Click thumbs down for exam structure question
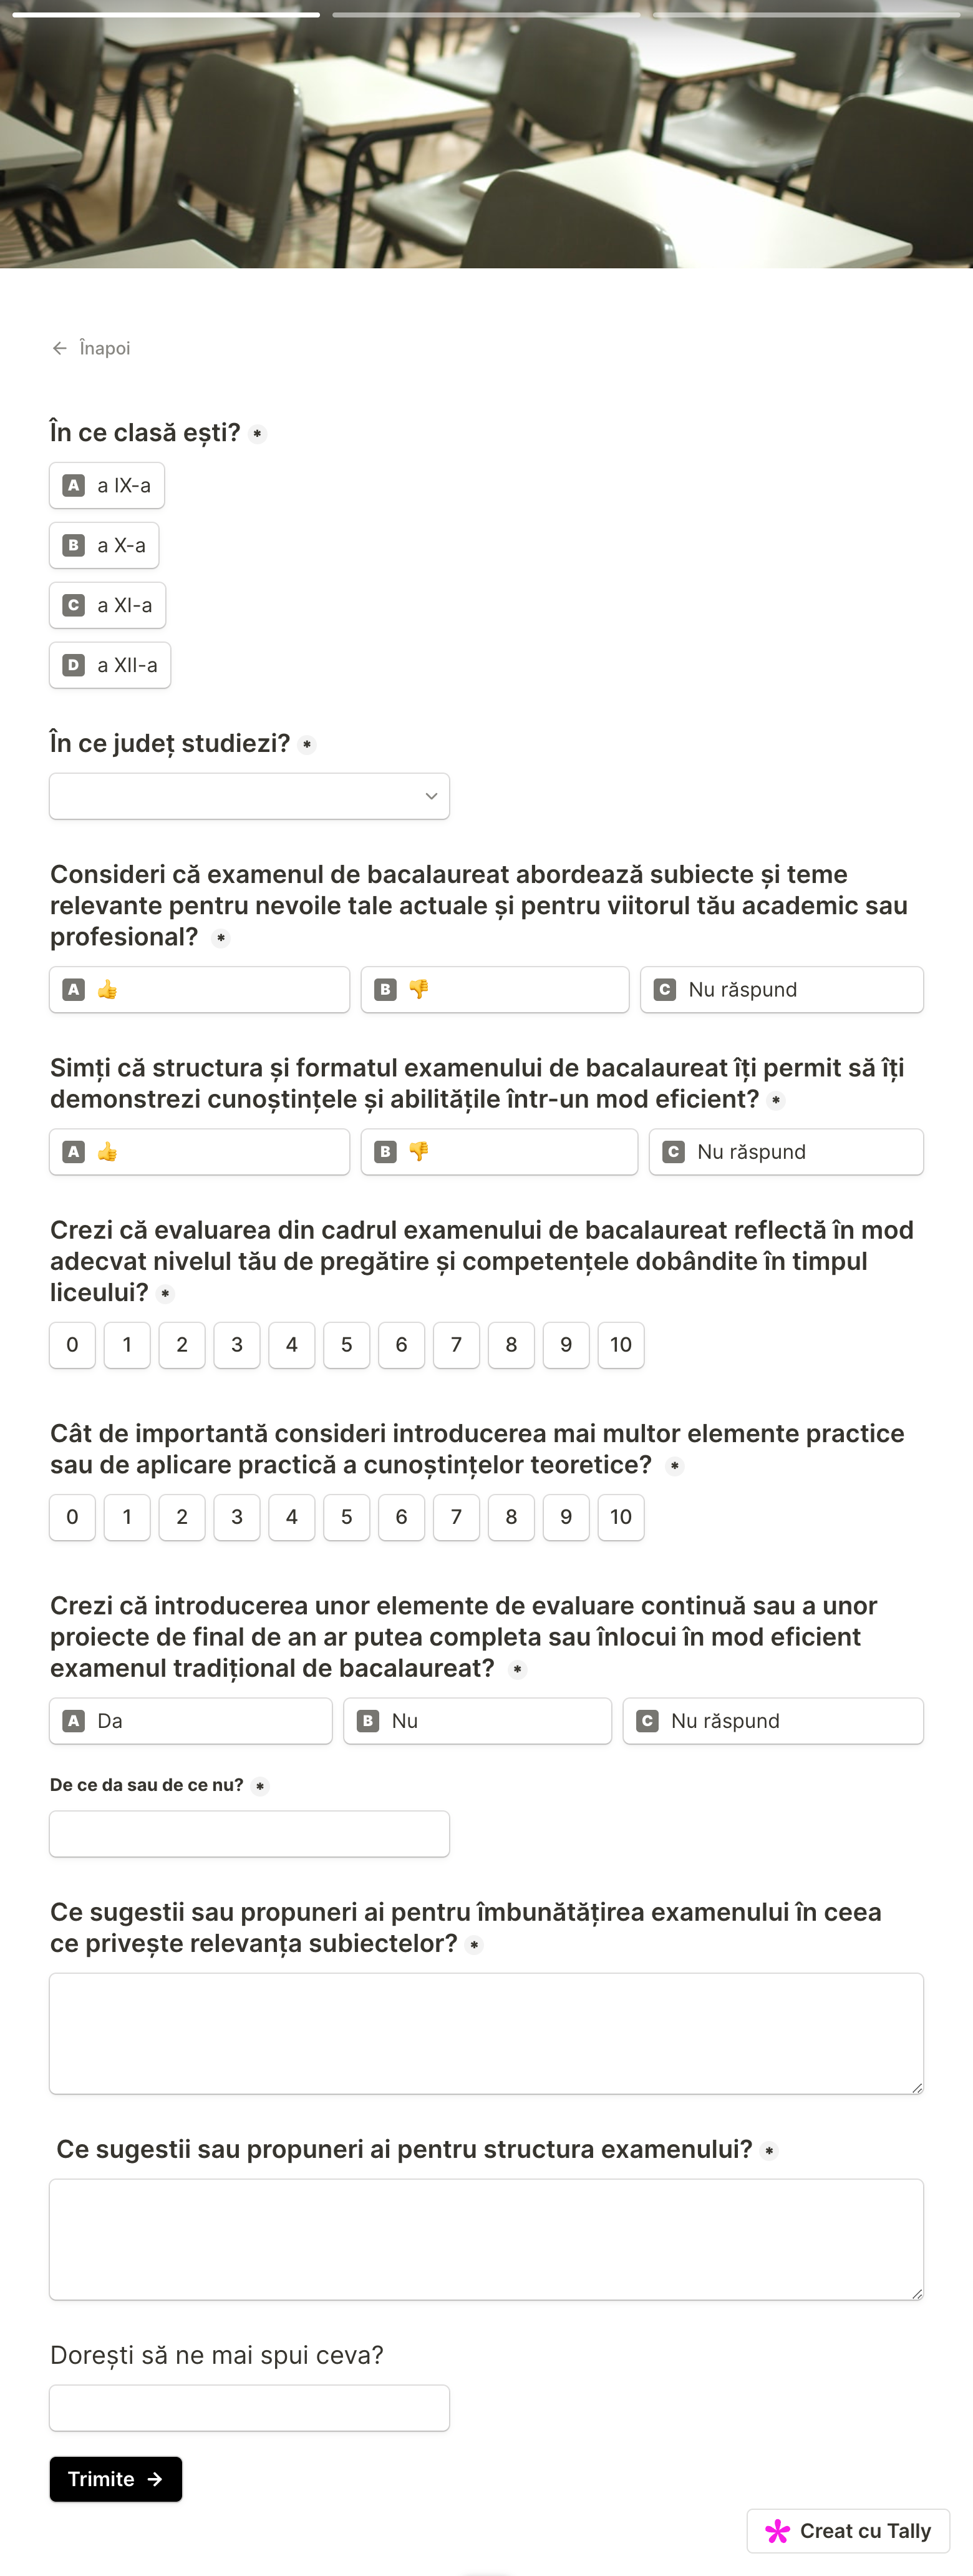This screenshot has width=973, height=2576. (498, 1151)
